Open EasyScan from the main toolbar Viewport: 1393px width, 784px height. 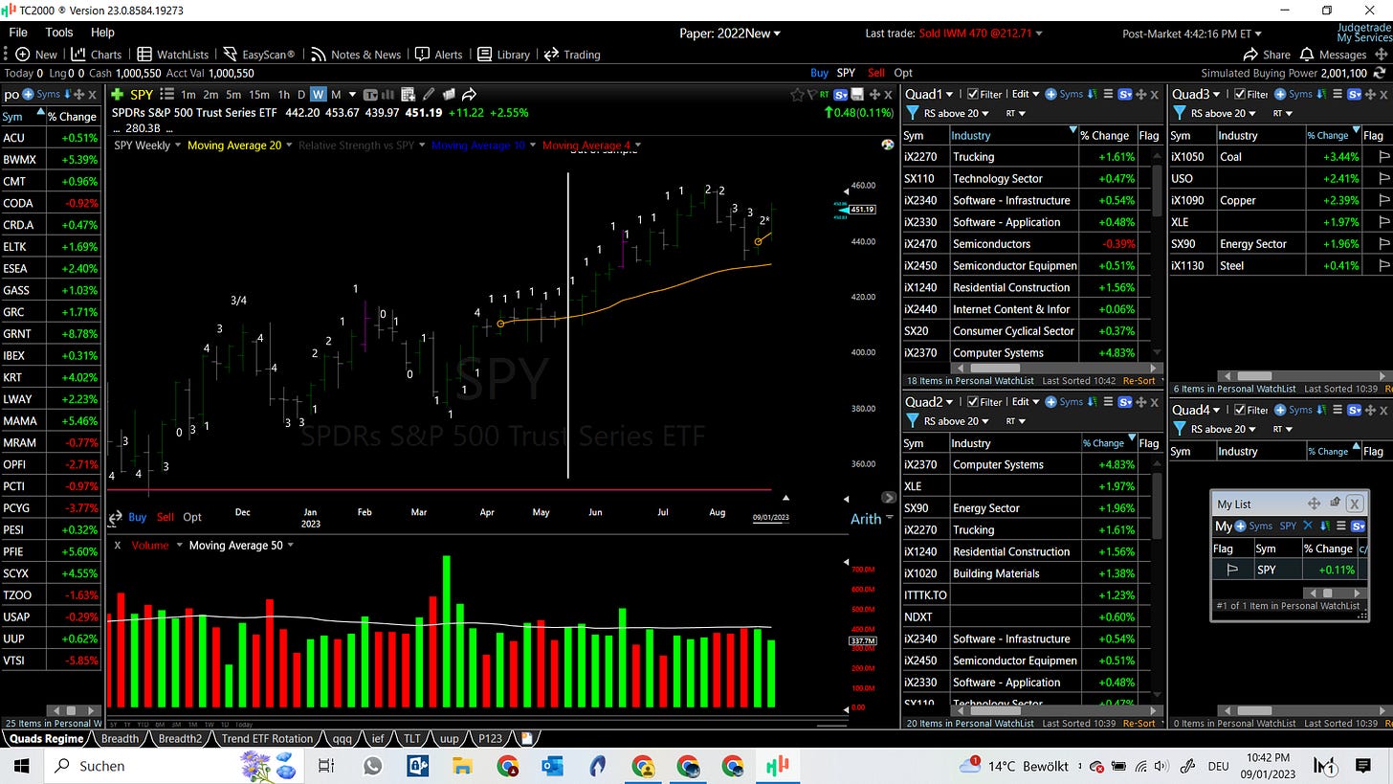point(258,55)
